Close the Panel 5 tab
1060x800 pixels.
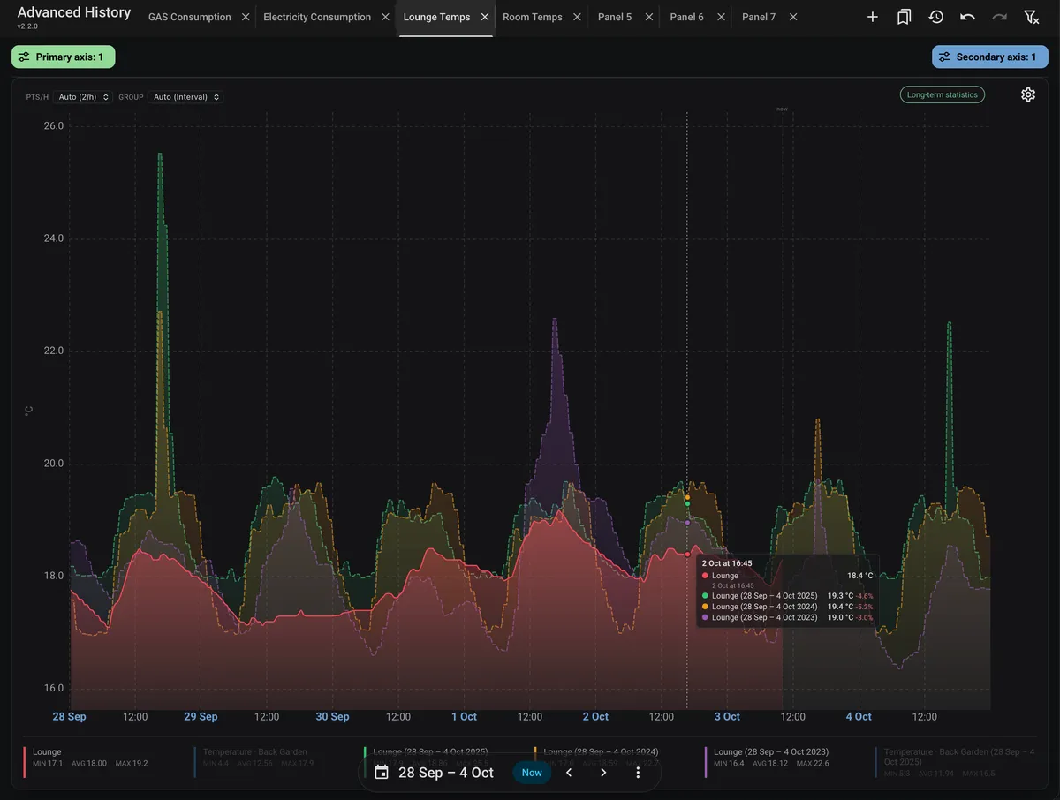[649, 17]
